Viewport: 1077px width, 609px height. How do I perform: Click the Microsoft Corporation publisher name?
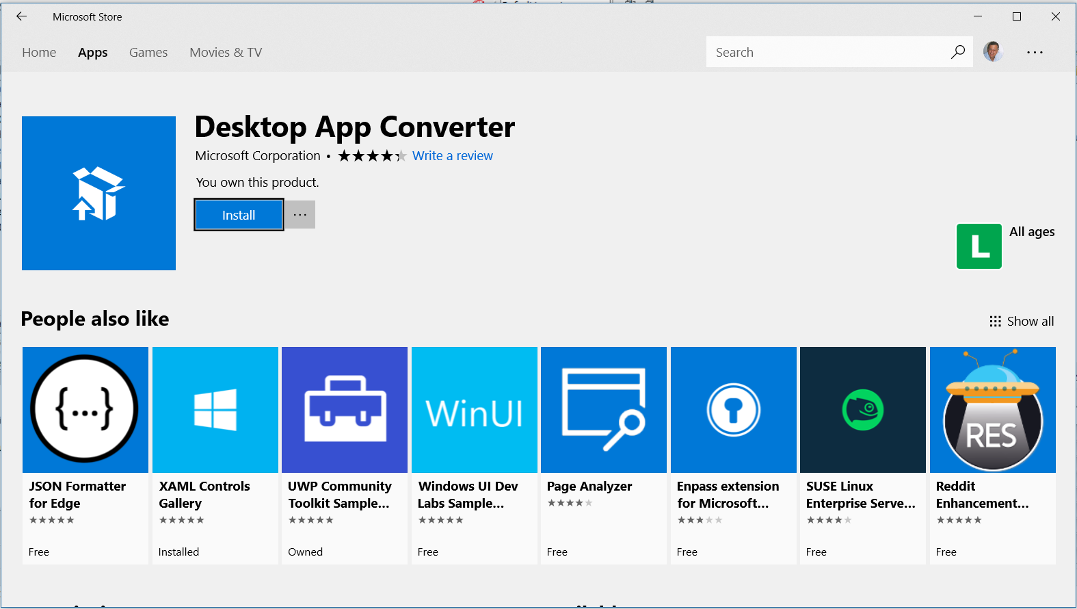258,156
